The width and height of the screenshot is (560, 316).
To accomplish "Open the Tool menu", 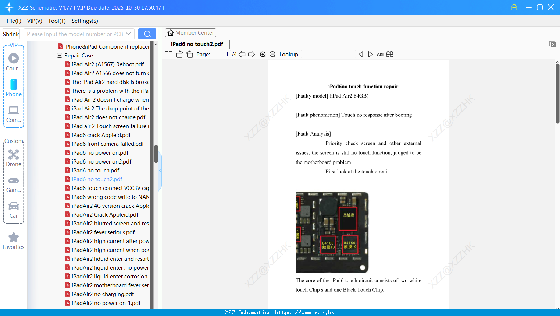I will [57, 21].
